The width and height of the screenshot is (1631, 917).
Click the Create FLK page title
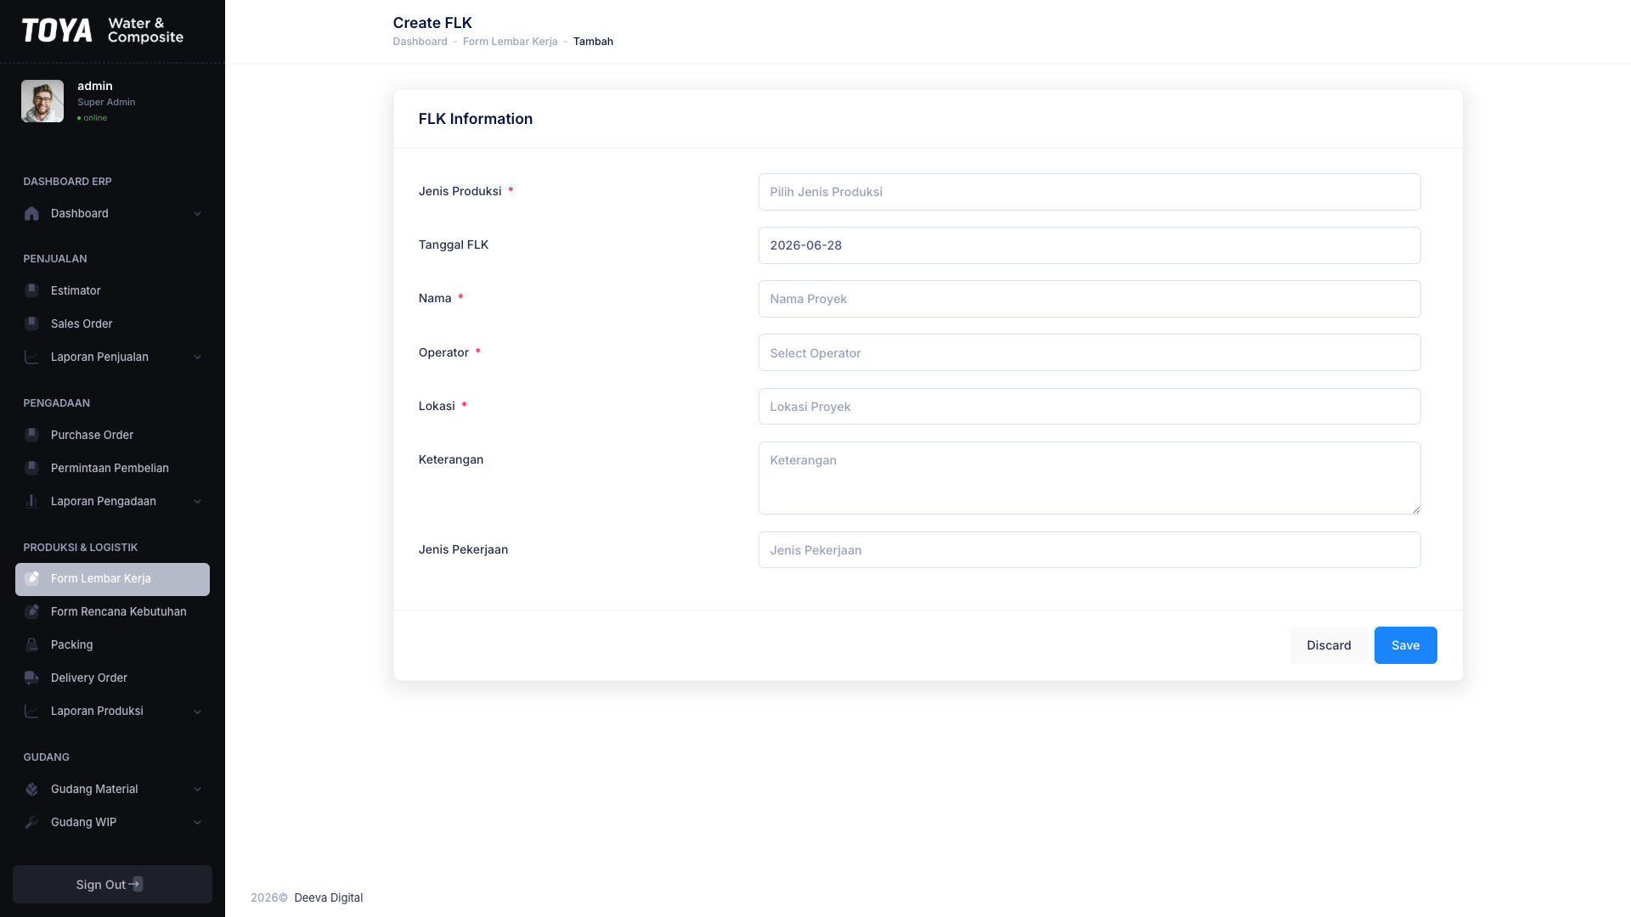click(x=432, y=23)
